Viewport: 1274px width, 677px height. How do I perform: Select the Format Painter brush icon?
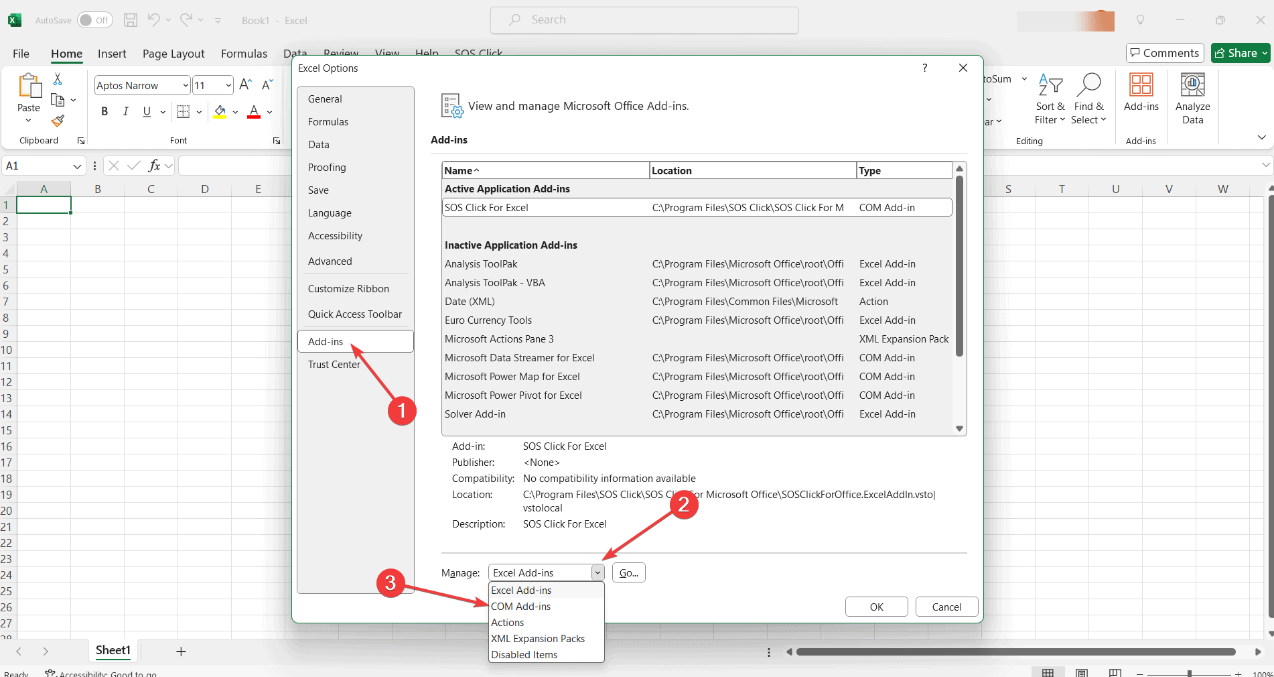pos(58,121)
